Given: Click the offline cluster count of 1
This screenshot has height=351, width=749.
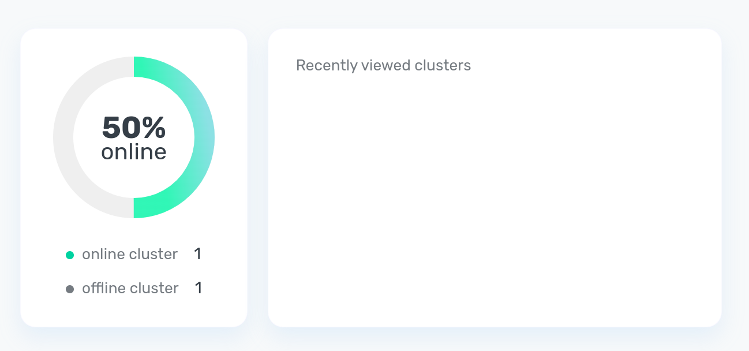Looking at the screenshot, I should point(199,288).
